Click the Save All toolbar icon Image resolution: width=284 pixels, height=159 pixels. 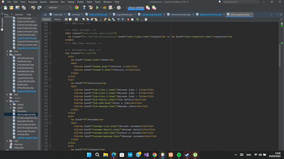24,7
